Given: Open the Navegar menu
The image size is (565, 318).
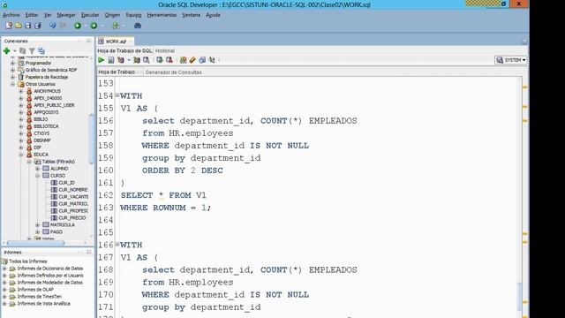Looking at the screenshot, I should pos(66,15).
